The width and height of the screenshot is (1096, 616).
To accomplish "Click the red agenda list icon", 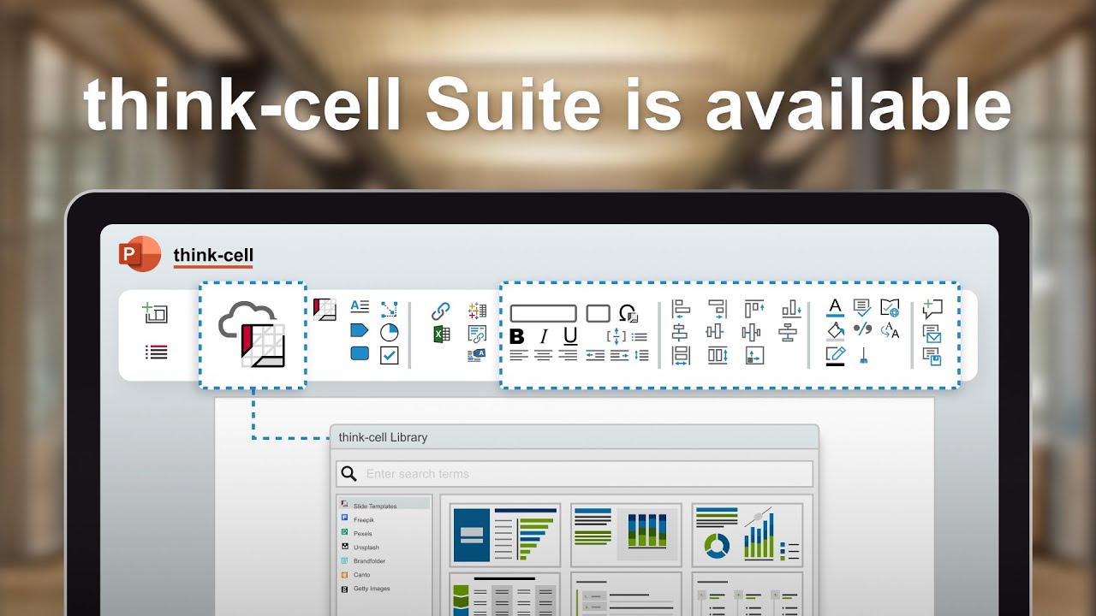I will 156,352.
